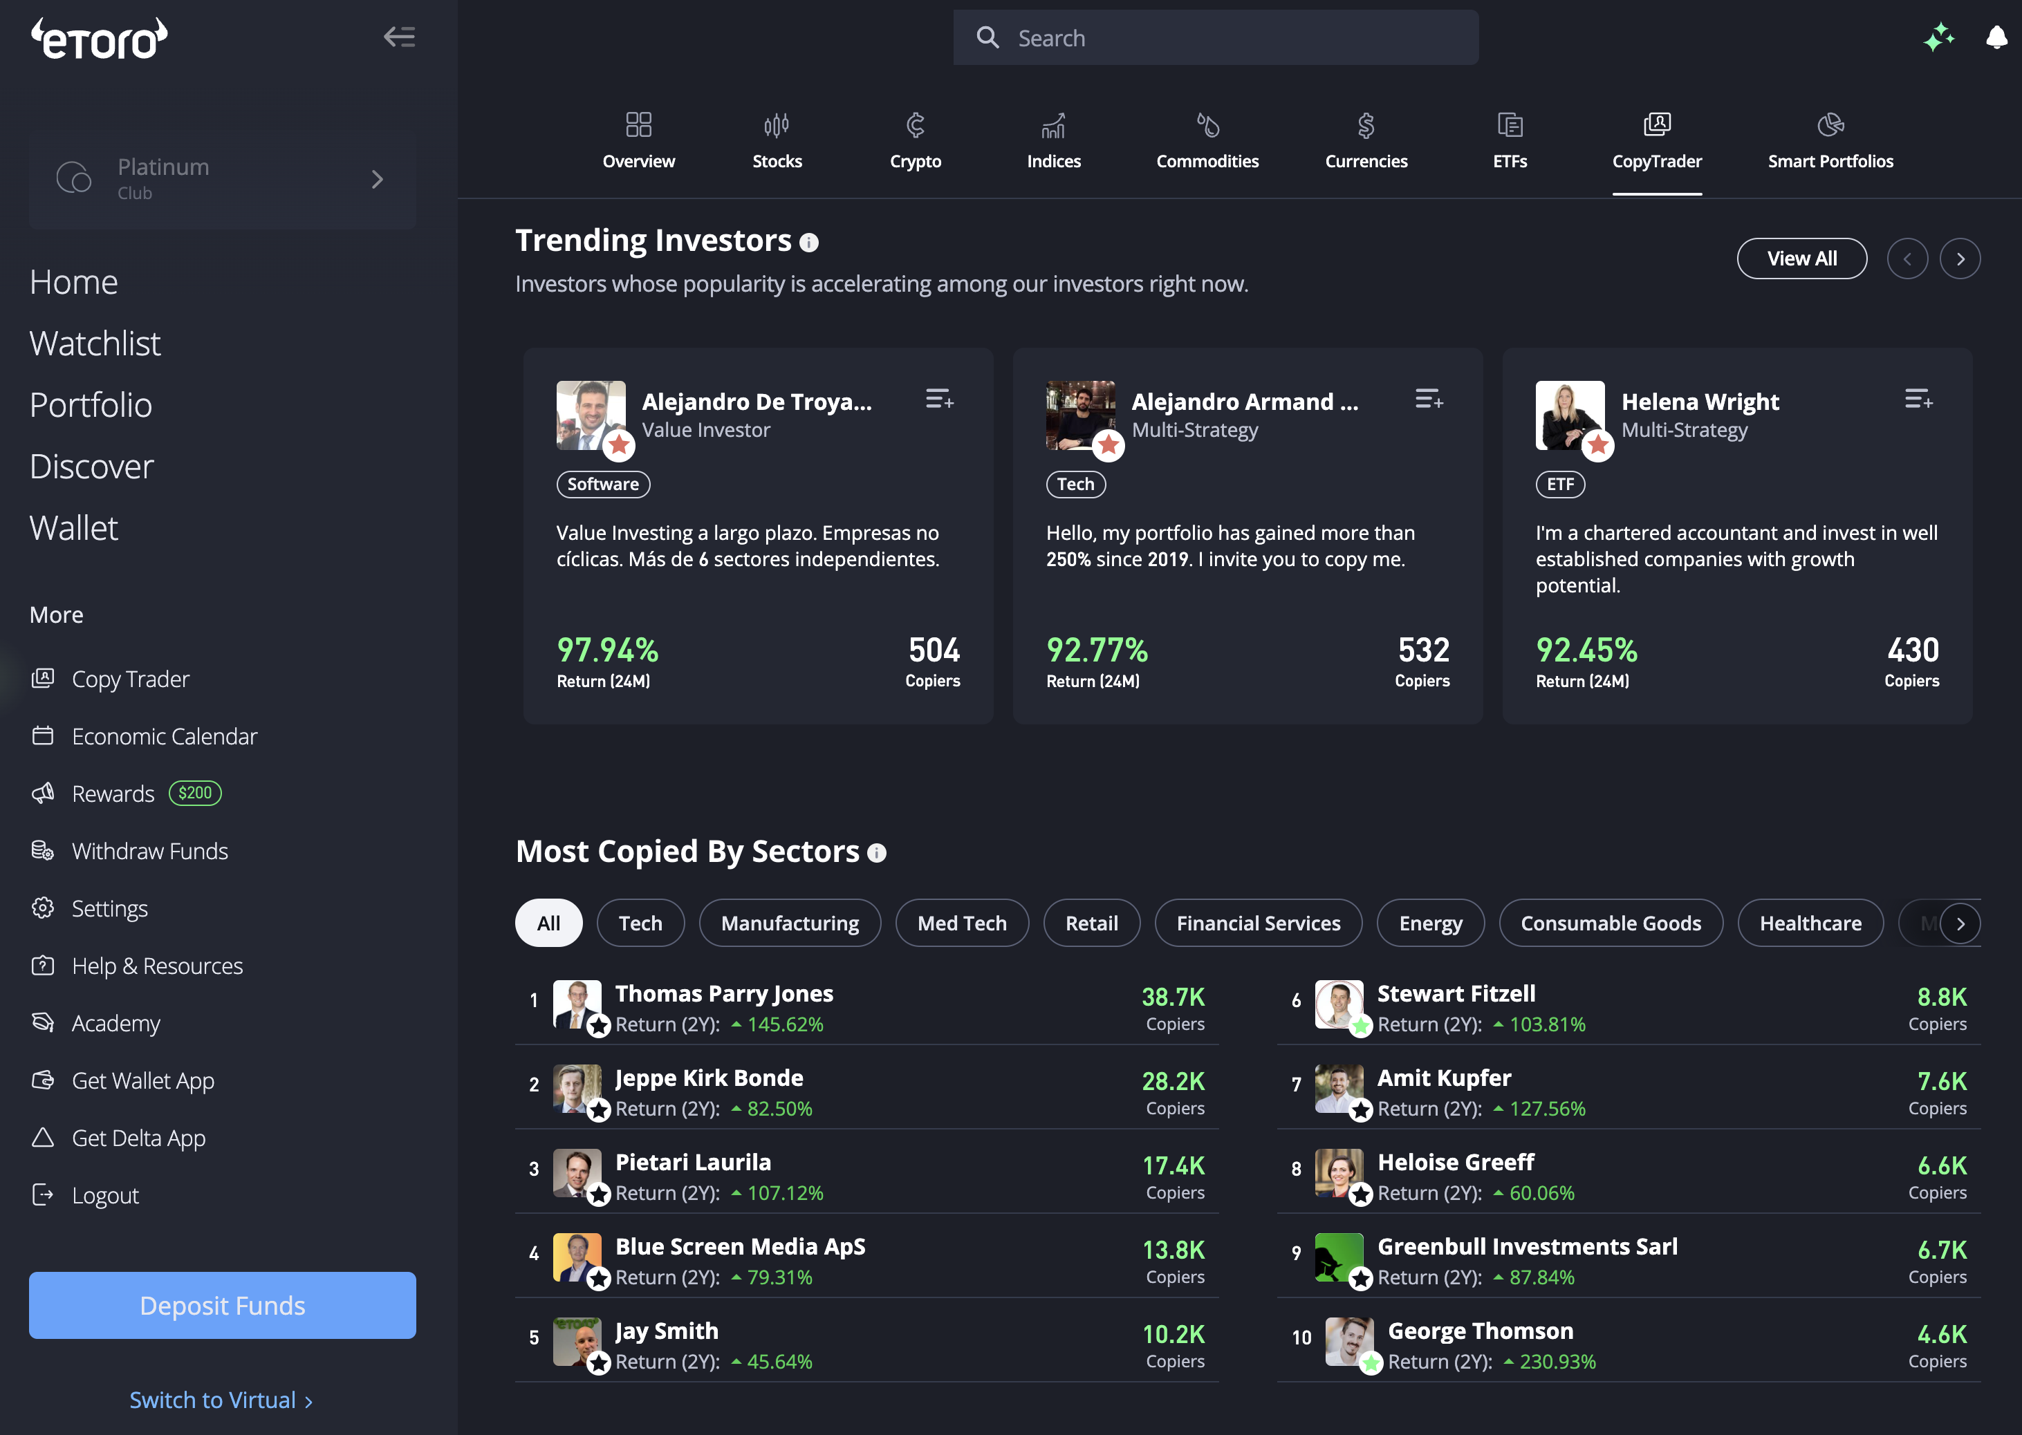Open the notifications bell
The height and width of the screenshot is (1435, 2022).
coord(1996,37)
